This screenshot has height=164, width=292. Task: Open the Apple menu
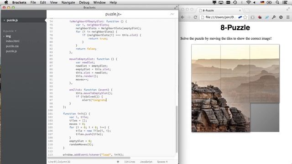pyautogui.click(x=6, y=2)
